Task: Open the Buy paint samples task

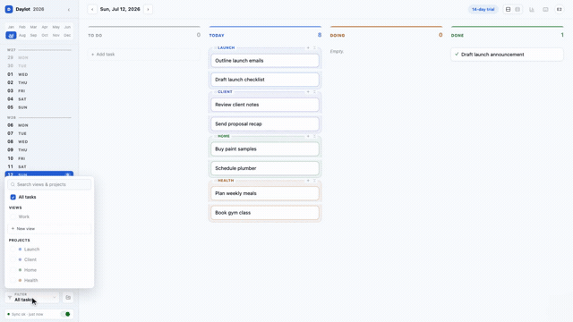Action: [x=265, y=149]
